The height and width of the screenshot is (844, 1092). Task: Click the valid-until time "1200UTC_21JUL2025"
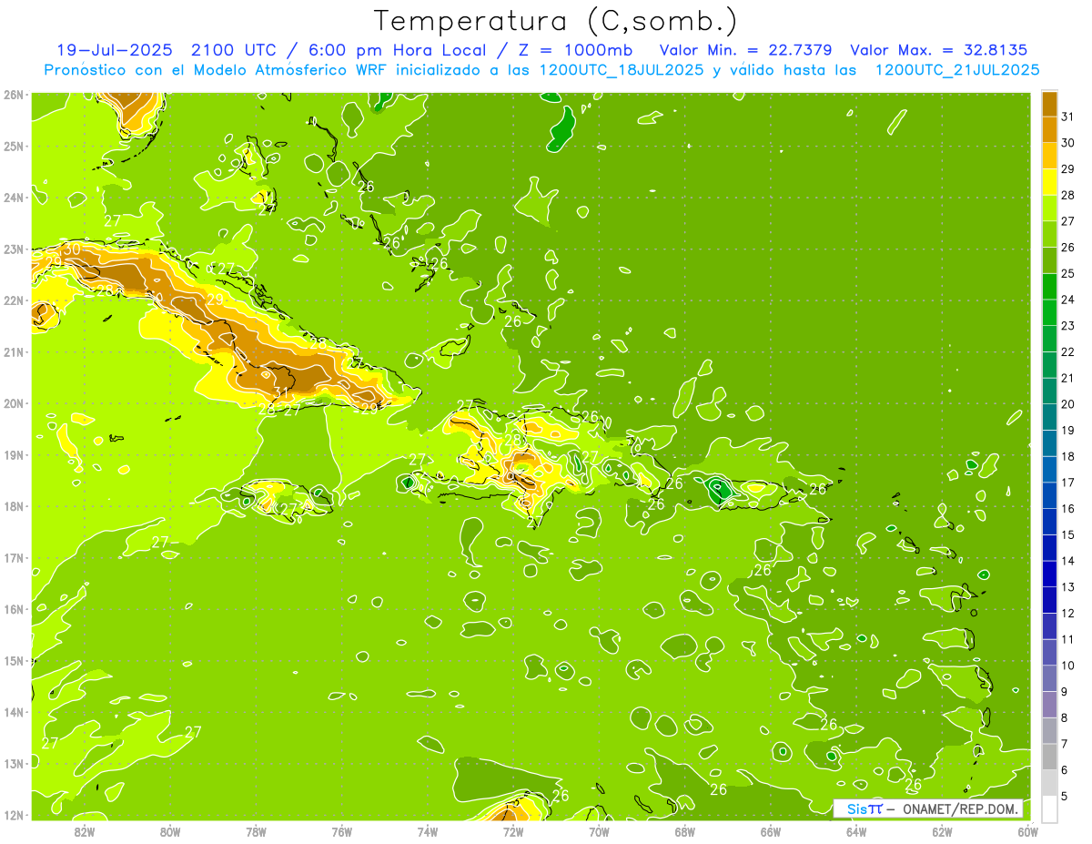click(x=956, y=69)
